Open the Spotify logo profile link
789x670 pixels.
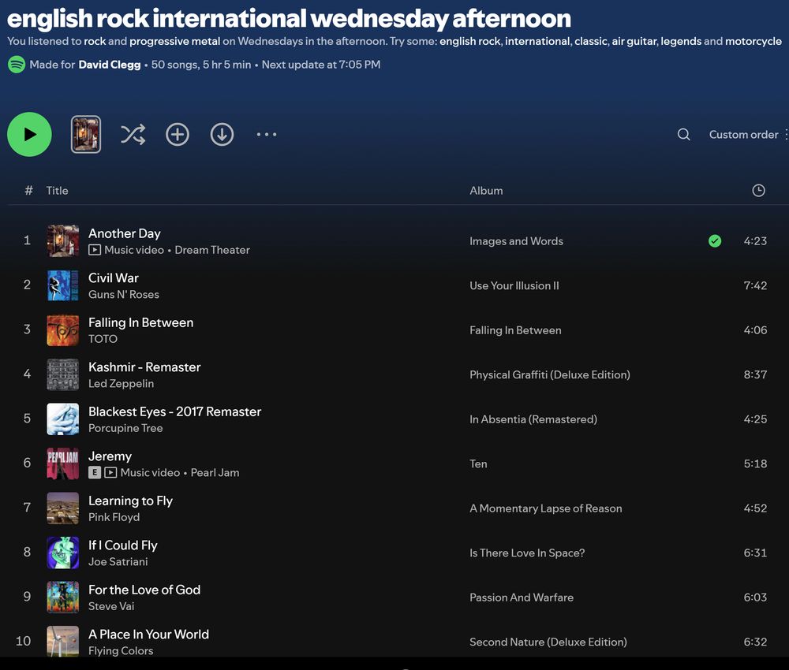(x=17, y=65)
